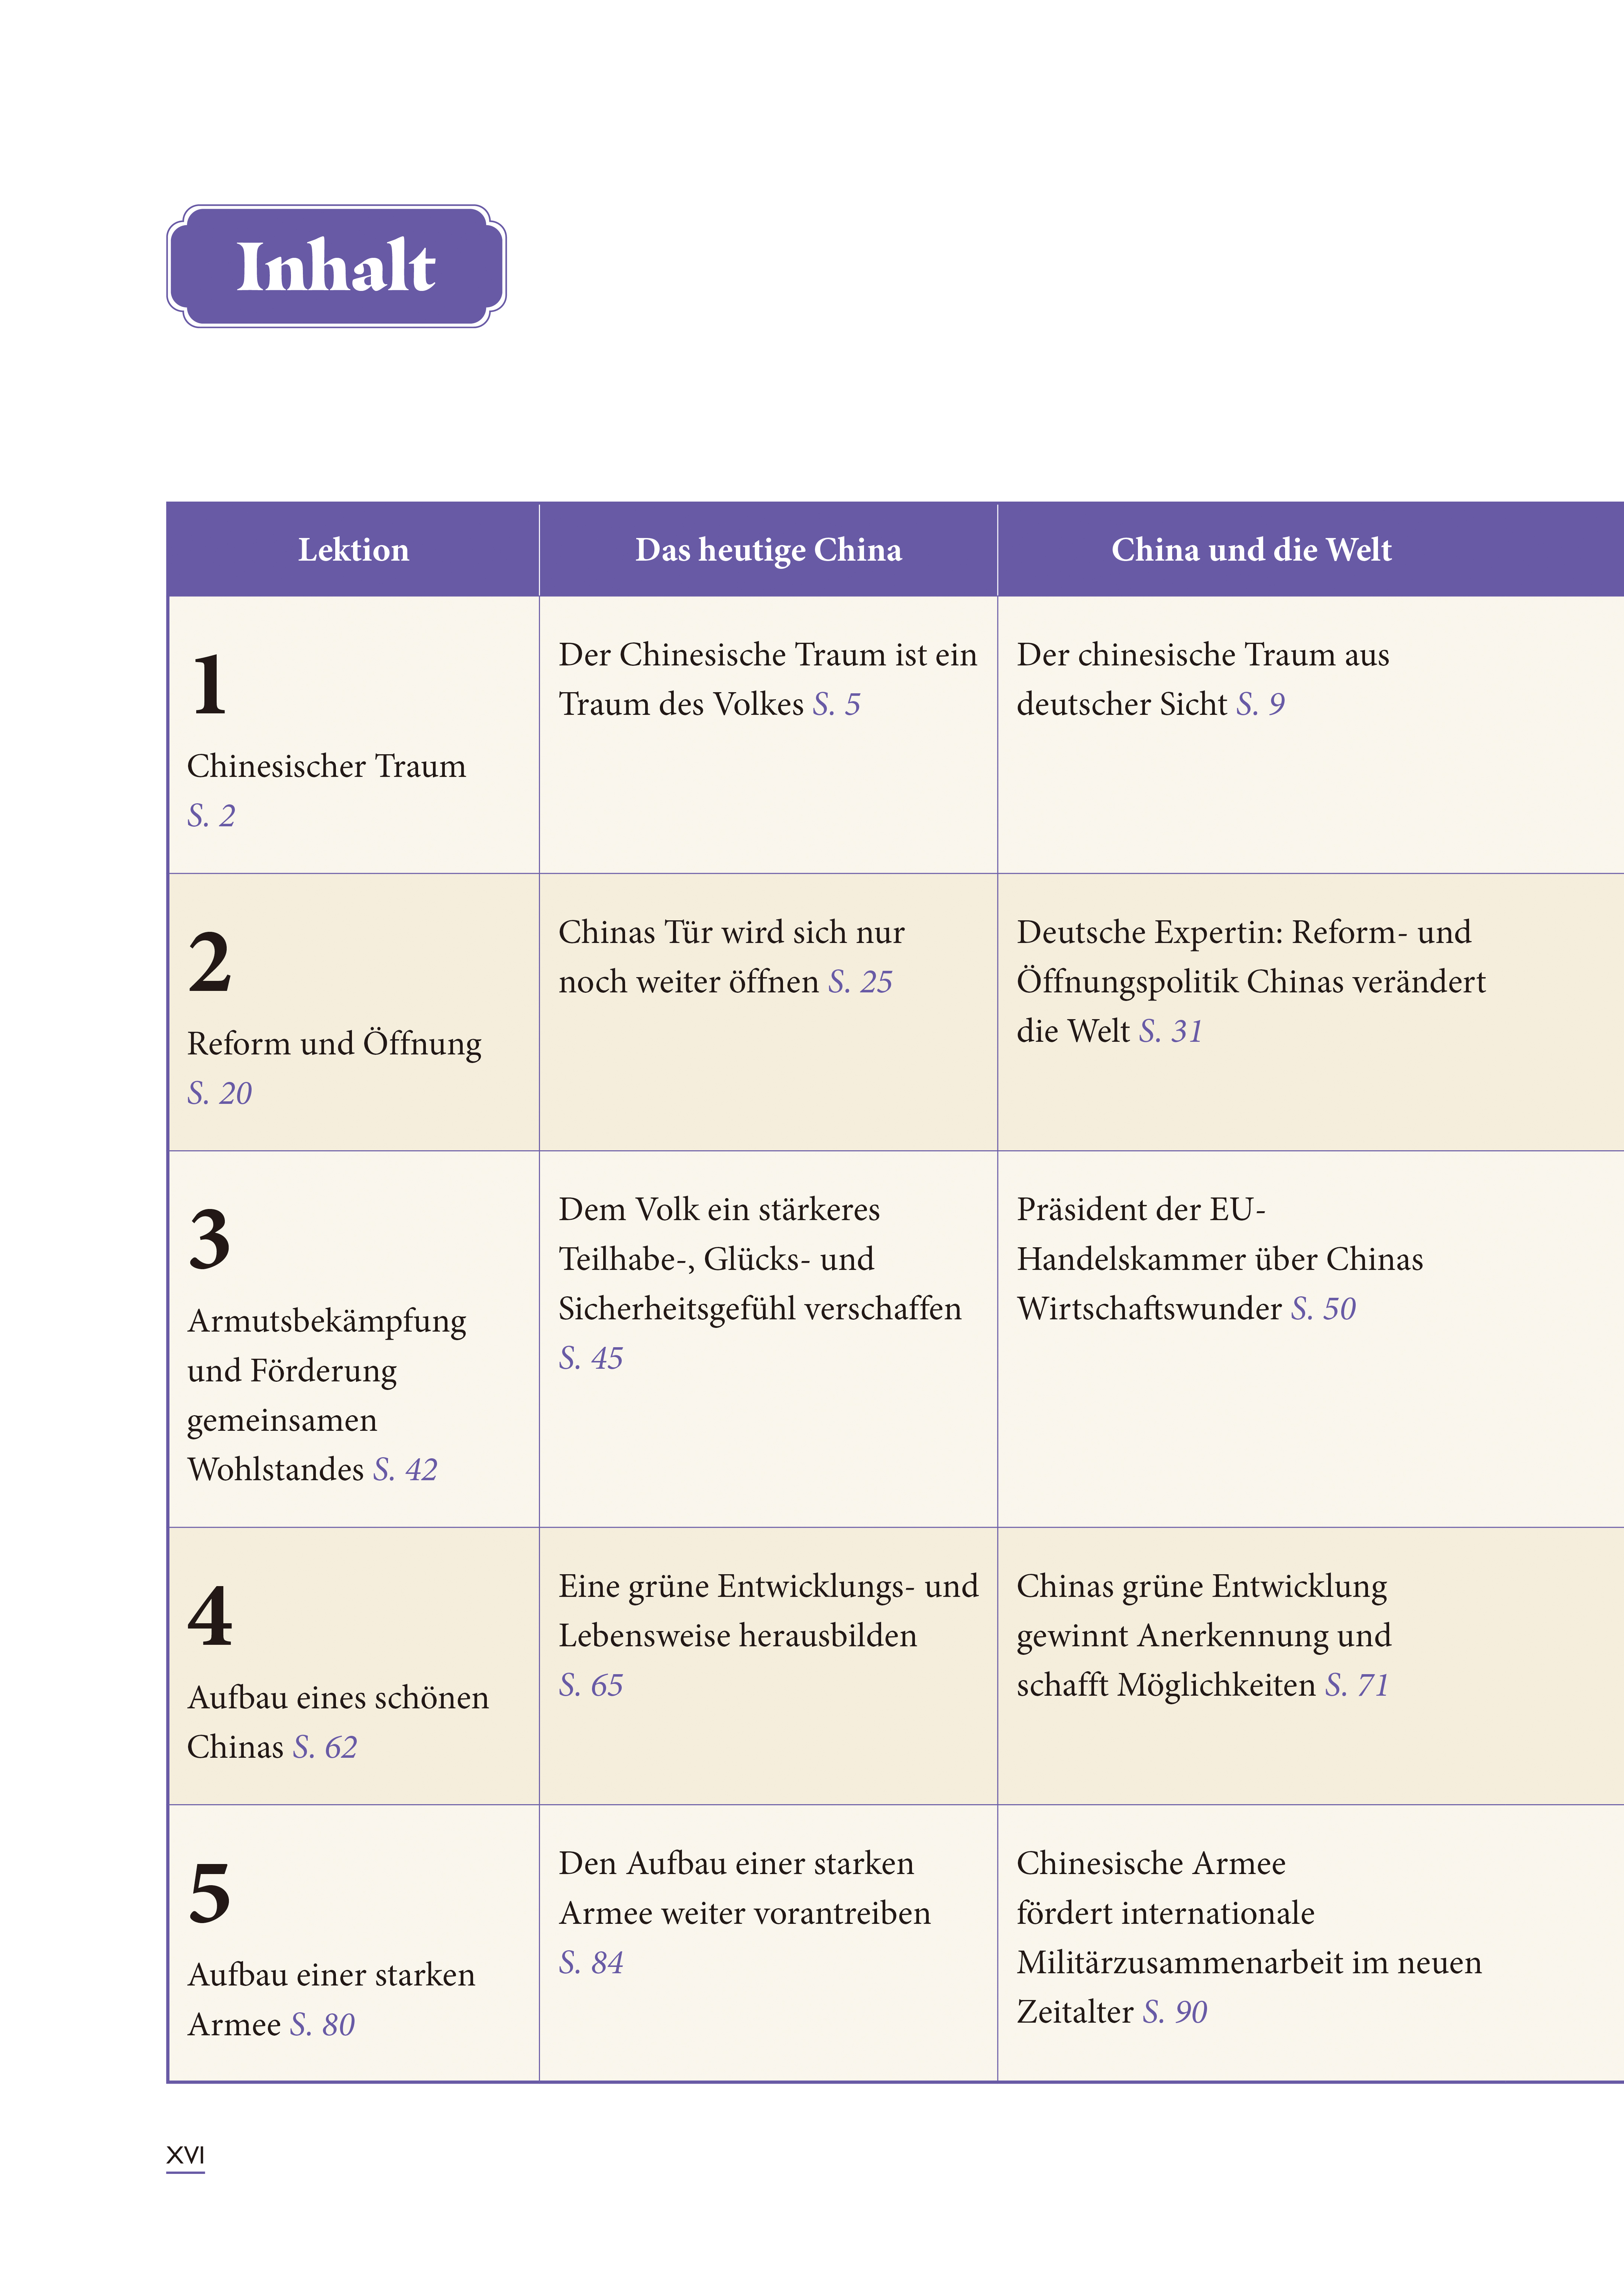Open page link S. 5
Screen dimensions: 1624x2282
836,705
